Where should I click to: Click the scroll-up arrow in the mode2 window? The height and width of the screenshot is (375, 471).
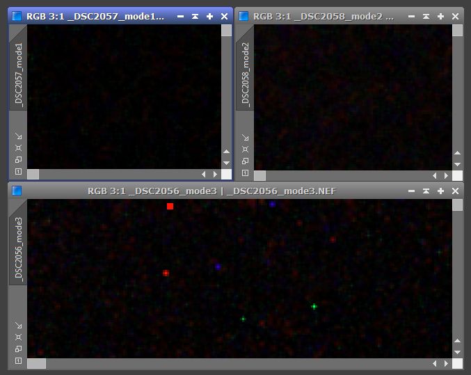[x=458, y=153]
